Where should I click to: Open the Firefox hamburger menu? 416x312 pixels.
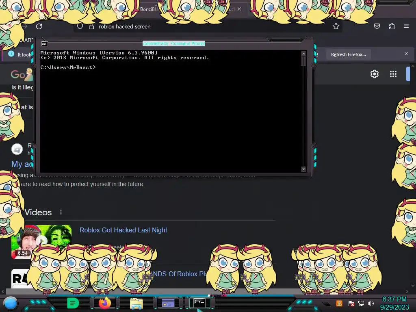(x=406, y=26)
